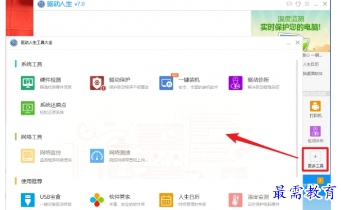341x210 pixels.
Task: Open the 硬件检测 hardware detection tool icon
Action: tap(27, 83)
